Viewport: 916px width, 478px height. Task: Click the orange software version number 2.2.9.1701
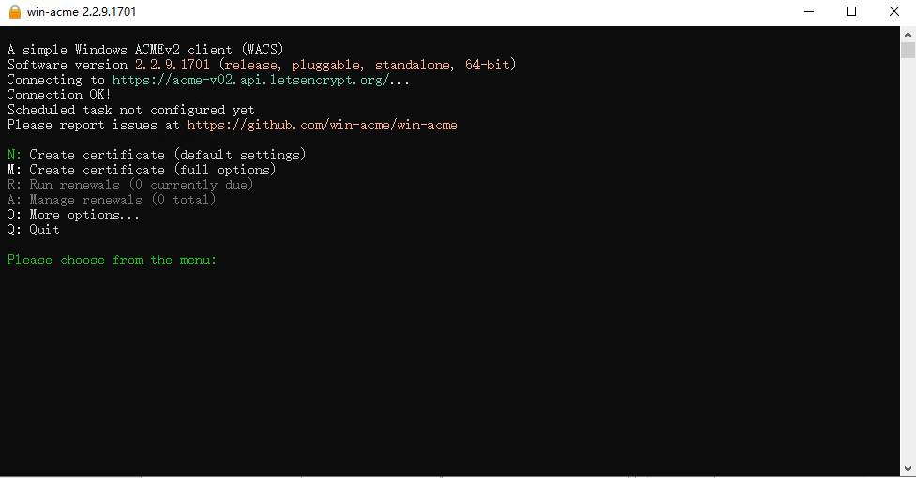pos(179,65)
